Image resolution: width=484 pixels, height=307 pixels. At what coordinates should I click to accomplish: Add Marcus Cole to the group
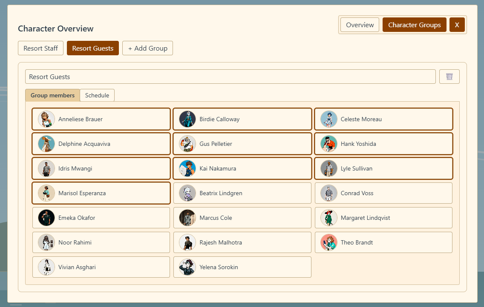point(242,218)
